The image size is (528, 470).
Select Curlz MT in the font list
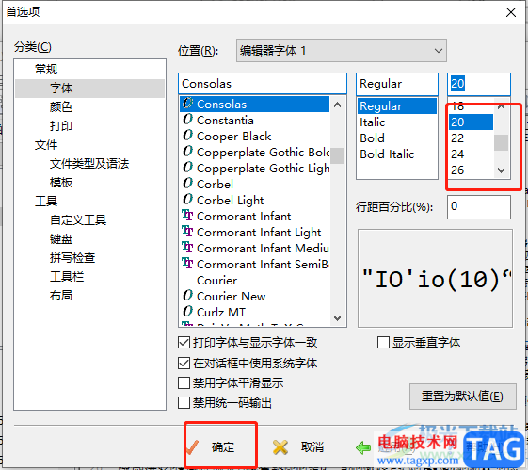[x=254, y=313]
